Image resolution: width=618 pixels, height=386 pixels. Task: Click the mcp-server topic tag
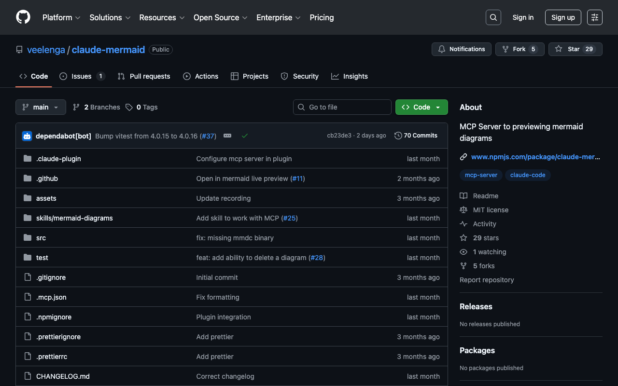pos(481,175)
